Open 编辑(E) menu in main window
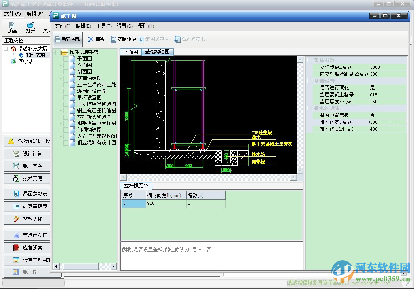Image resolution: width=414 pixels, height=289 pixels. click(34, 14)
